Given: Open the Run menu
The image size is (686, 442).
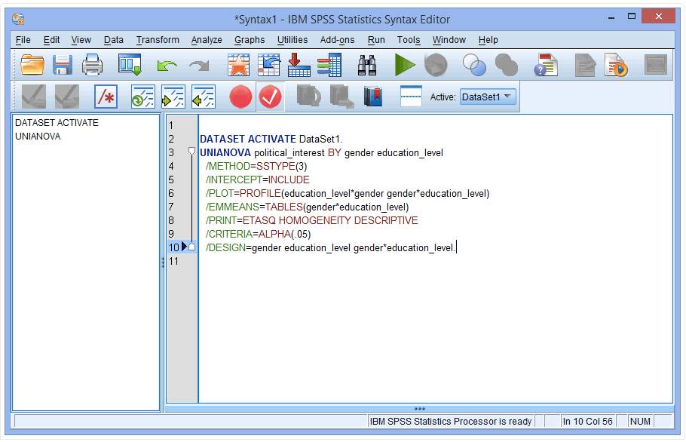Looking at the screenshot, I should [x=376, y=40].
